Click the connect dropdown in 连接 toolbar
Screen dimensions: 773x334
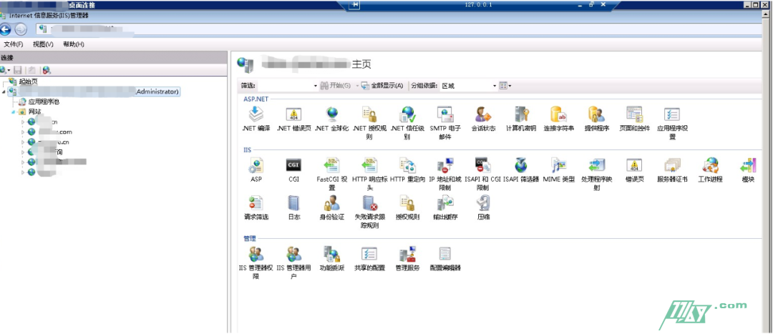pos(6,70)
